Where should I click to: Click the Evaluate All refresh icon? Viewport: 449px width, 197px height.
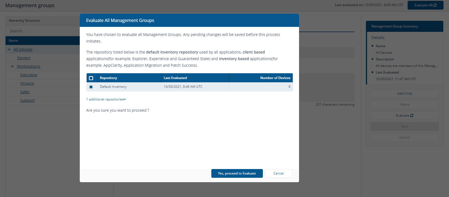point(435,5)
